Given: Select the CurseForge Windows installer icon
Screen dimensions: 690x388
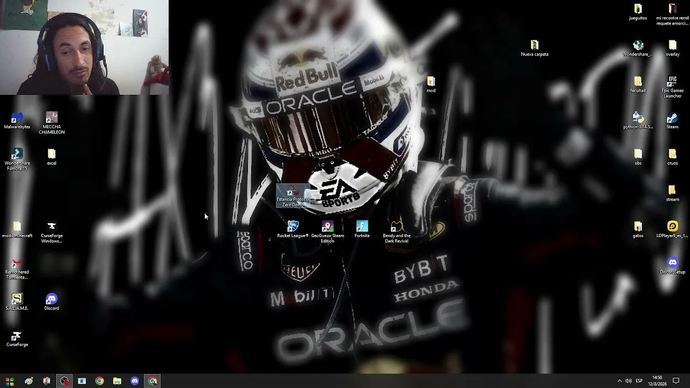Looking at the screenshot, I should pyautogui.click(x=52, y=232).
